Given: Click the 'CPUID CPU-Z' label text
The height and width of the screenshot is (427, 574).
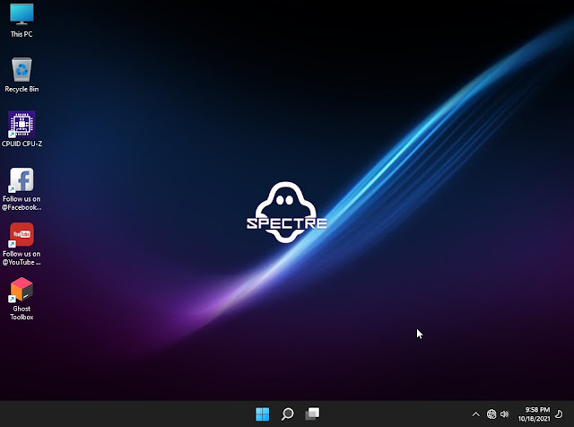Looking at the screenshot, I should coord(22,144).
